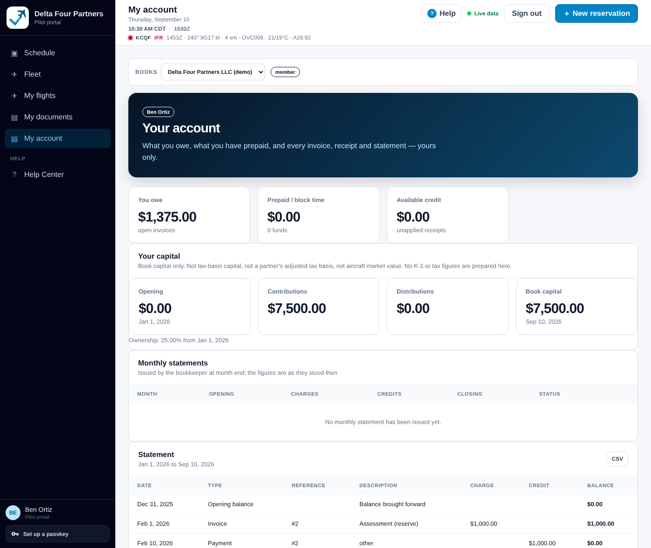Go to the Fleet page
This screenshot has width=651, height=548.
(x=58, y=74)
